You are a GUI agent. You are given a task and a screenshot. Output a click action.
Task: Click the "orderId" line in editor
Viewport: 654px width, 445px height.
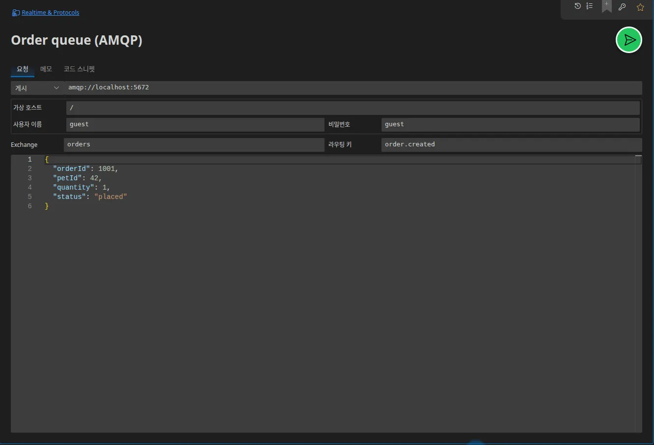(85, 169)
